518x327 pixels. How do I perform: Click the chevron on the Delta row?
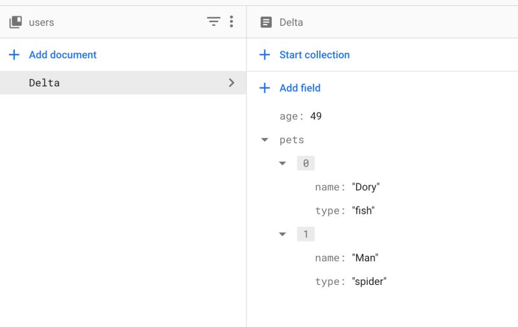point(232,83)
